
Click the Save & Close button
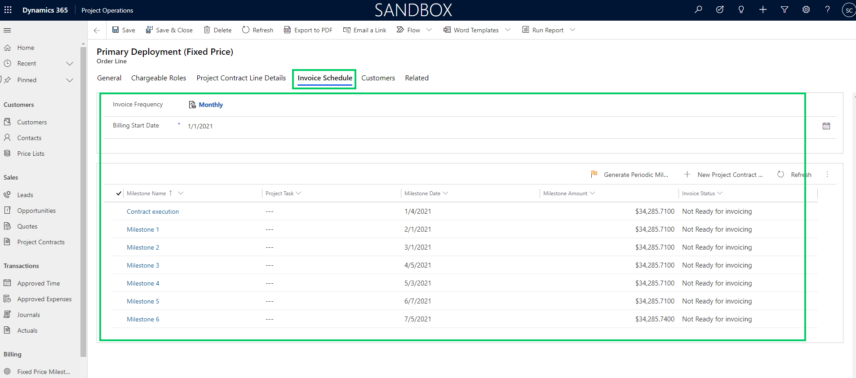(169, 30)
